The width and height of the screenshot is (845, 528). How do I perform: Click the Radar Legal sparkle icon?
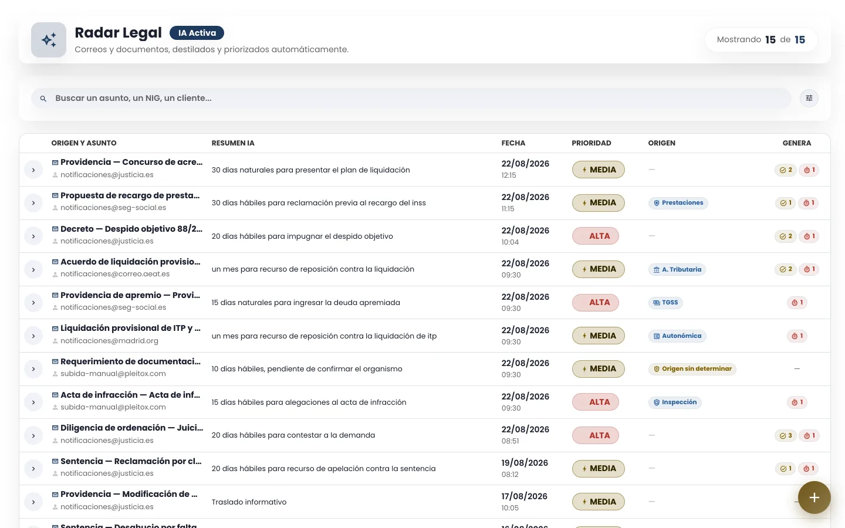point(49,40)
